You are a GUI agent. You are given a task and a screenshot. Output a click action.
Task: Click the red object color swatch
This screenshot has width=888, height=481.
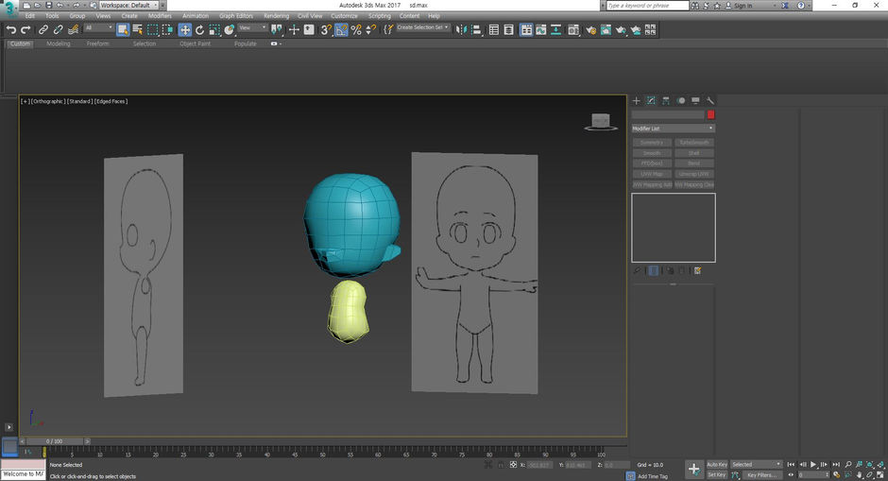(710, 114)
